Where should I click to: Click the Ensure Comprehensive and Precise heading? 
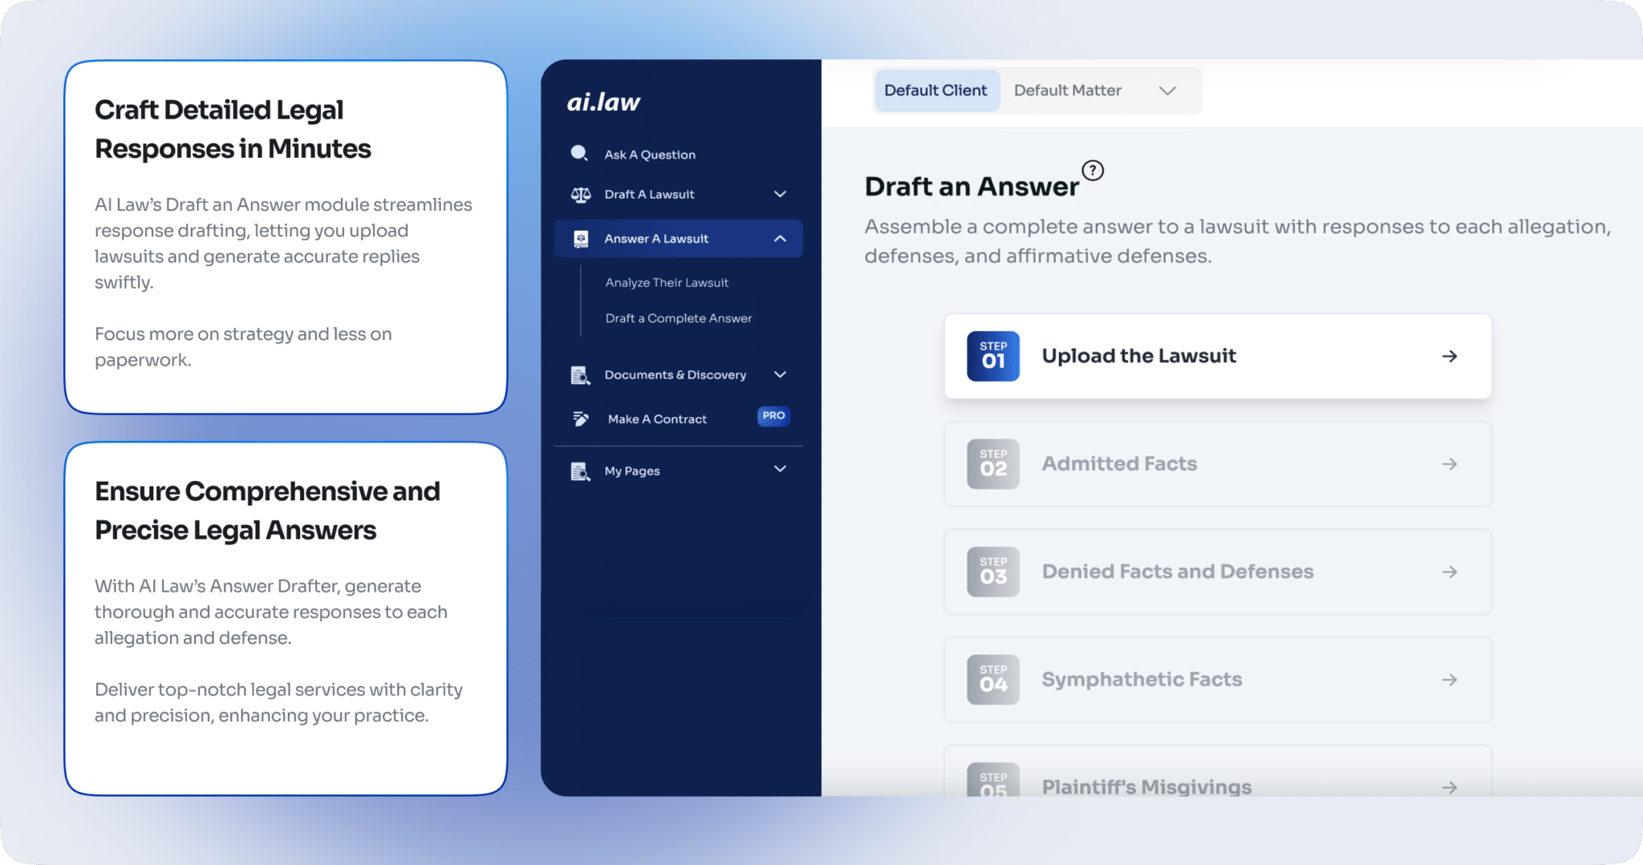click(x=267, y=511)
